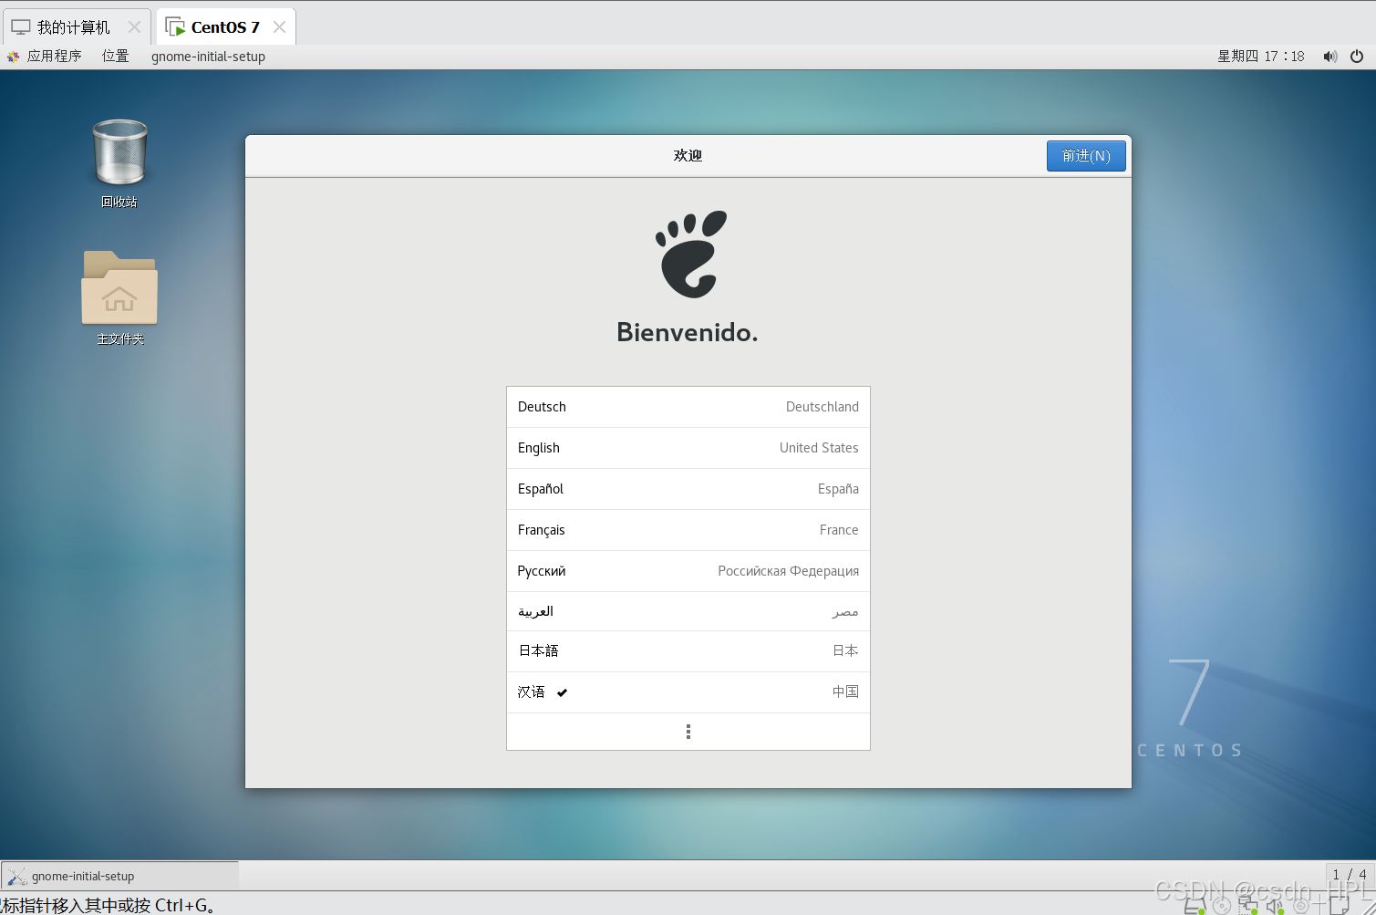Choose the Arabic (العربية) language row
Viewport: 1376px width, 915px height.
688,611
